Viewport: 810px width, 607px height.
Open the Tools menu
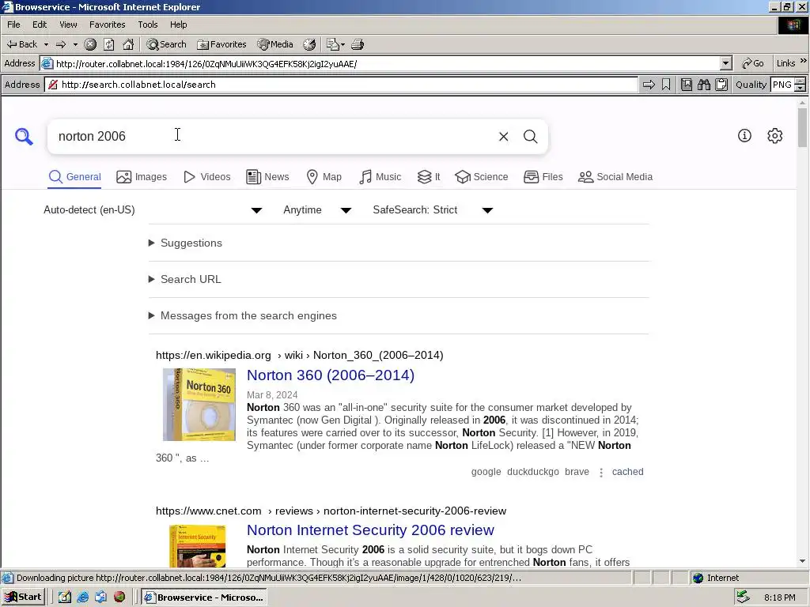pos(148,25)
